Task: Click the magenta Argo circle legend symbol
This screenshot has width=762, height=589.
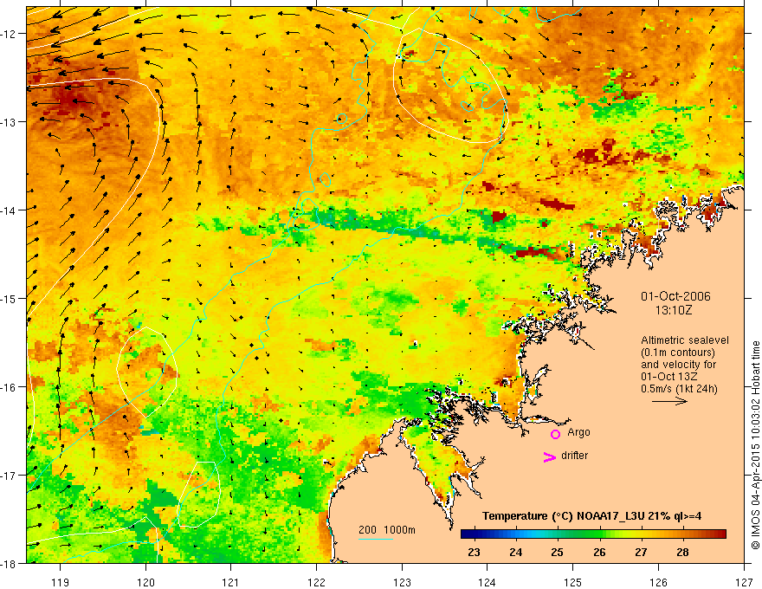Action: coord(555,434)
